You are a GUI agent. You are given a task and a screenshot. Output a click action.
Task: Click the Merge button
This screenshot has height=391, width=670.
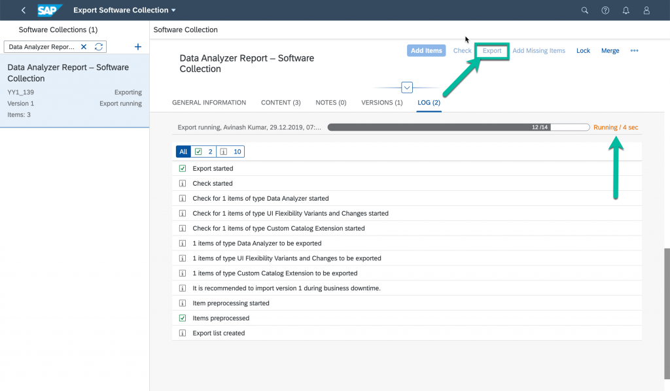tap(610, 50)
